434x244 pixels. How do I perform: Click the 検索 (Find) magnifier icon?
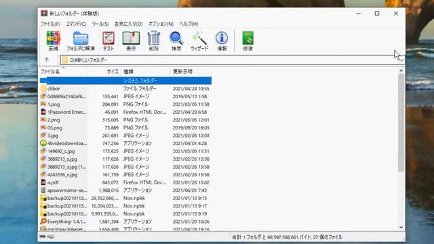click(x=176, y=41)
